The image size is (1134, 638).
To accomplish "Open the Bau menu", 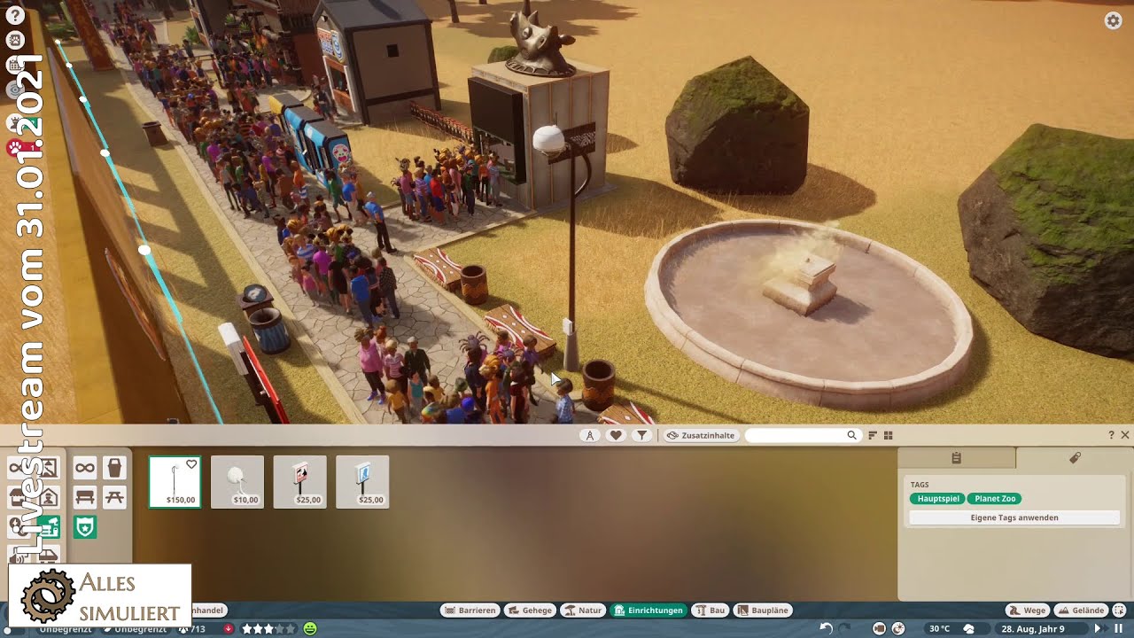I will 711,611.
